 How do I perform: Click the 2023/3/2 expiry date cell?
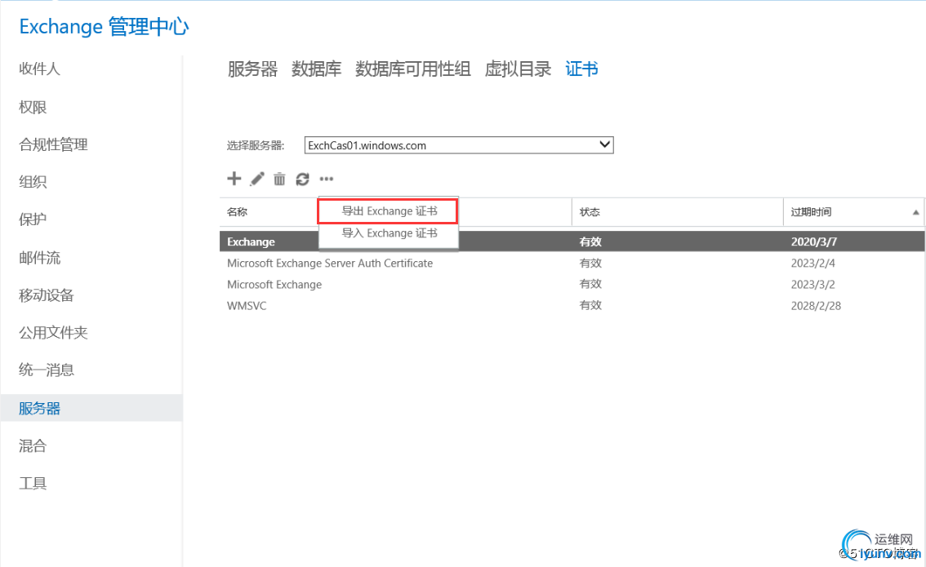click(x=813, y=285)
